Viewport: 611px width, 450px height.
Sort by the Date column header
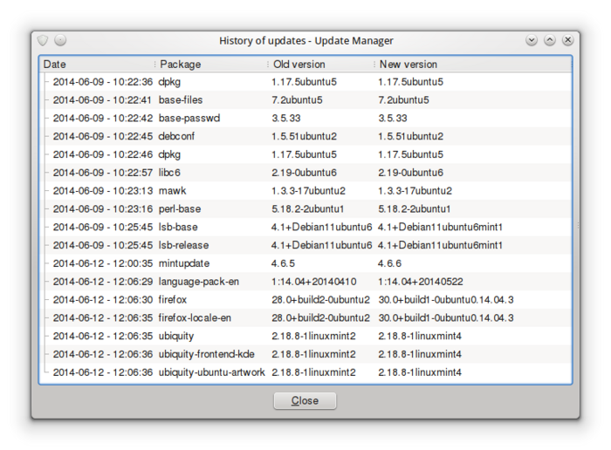point(96,65)
